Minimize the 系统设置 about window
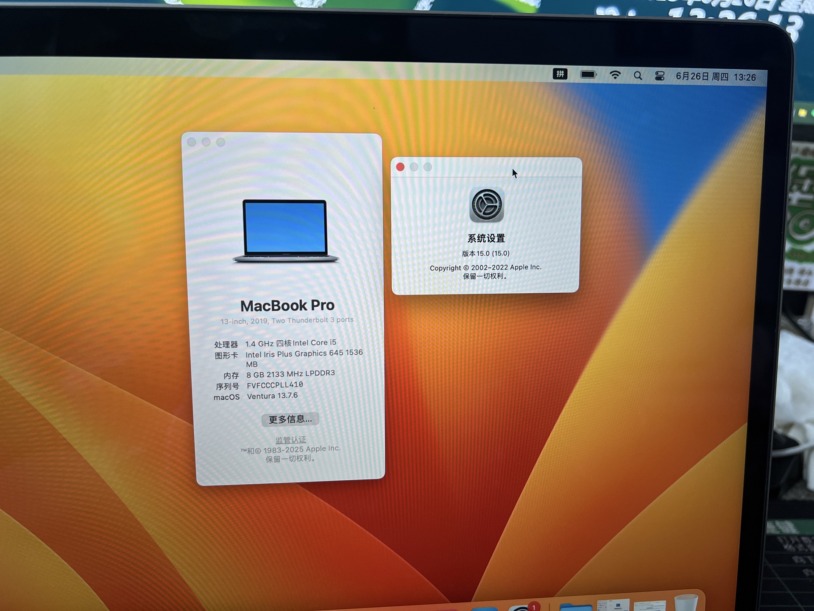Image resolution: width=814 pixels, height=611 pixels. [x=414, y=167]
